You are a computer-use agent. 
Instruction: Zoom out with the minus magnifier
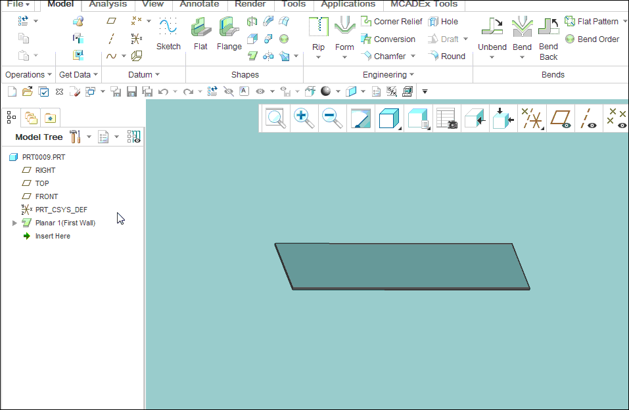pyautogui.click(x=332, y=118)
